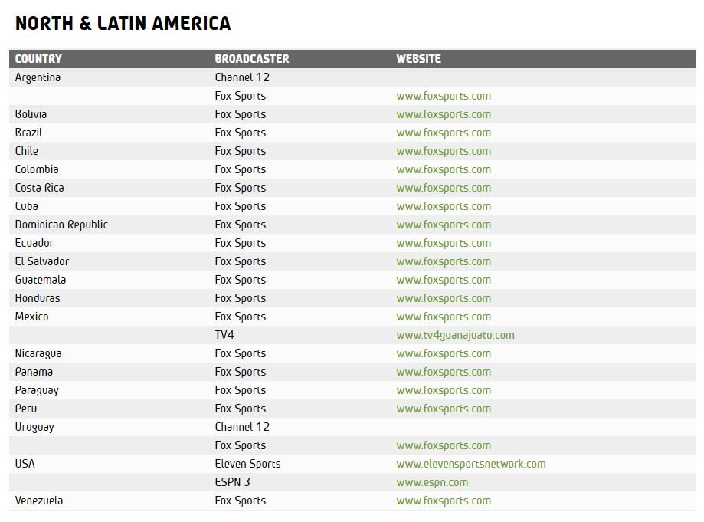Follow the foxsports.com link for Ecuador

[444, 243]
